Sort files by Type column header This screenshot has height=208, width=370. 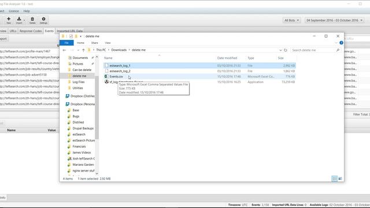(x=250, y=58)
